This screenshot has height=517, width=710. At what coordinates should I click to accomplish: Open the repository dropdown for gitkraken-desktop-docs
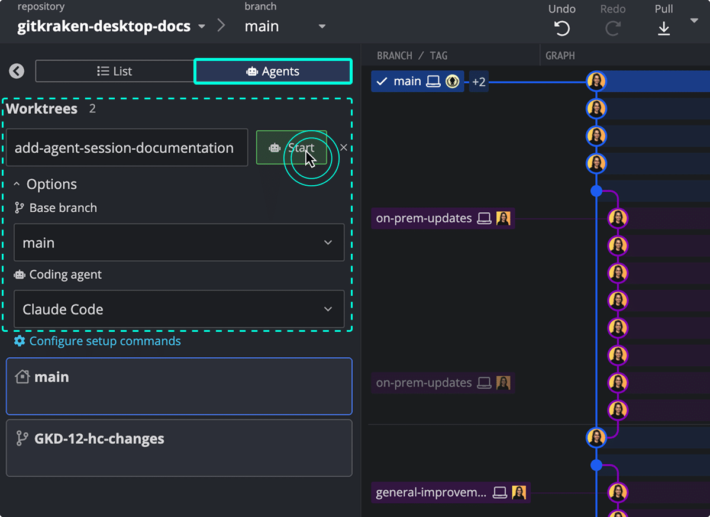coord(201,26)
